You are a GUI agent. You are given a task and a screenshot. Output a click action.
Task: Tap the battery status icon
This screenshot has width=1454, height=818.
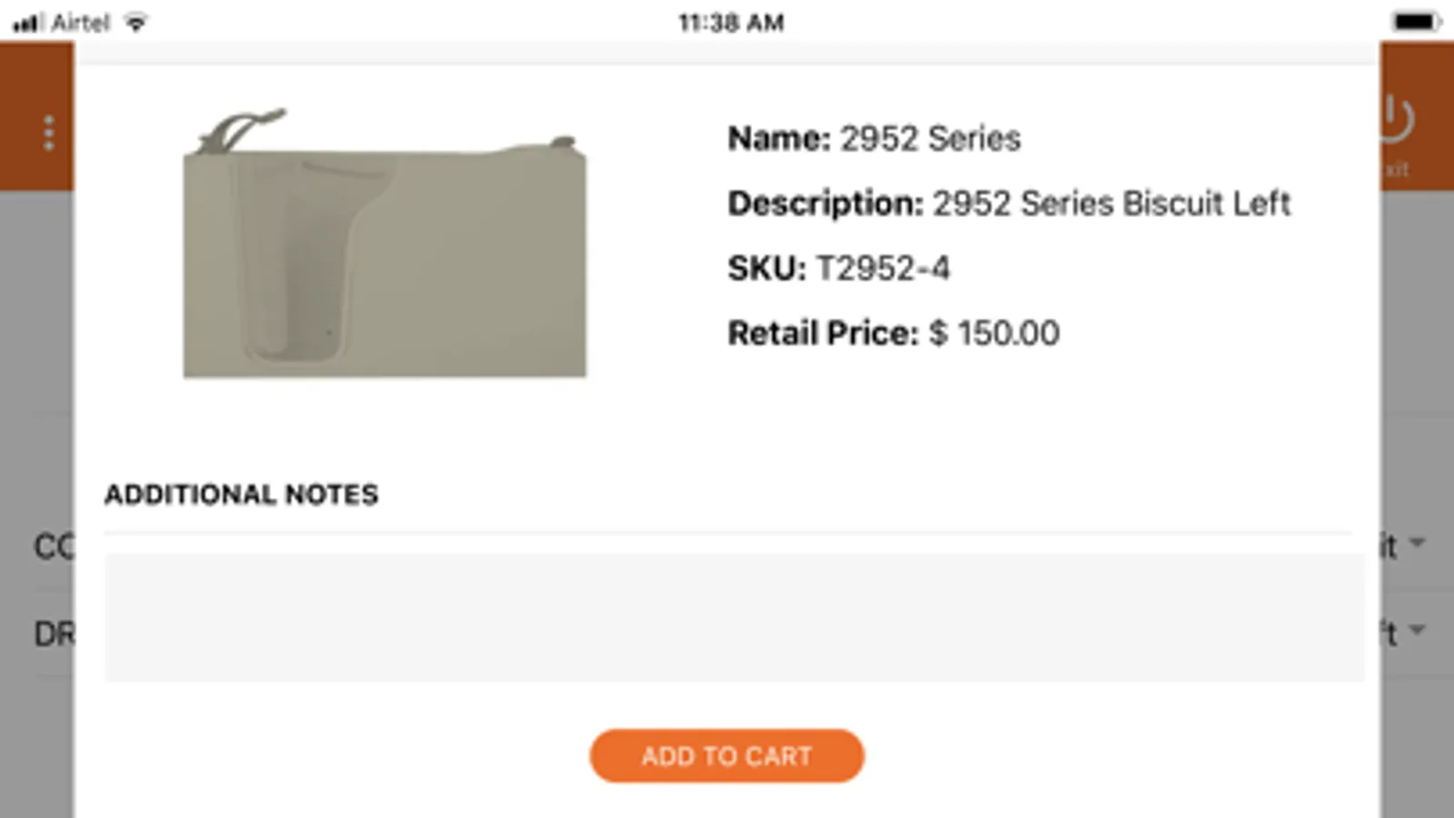(1415, 22)
